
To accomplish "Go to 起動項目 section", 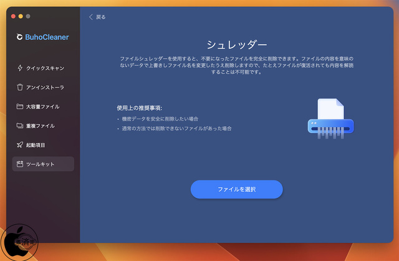I will point(43,145).
